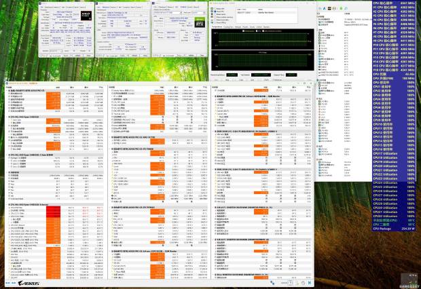421x289 pixels.
Task: Switch to Voltages tab in stability test
Action: 238,27
